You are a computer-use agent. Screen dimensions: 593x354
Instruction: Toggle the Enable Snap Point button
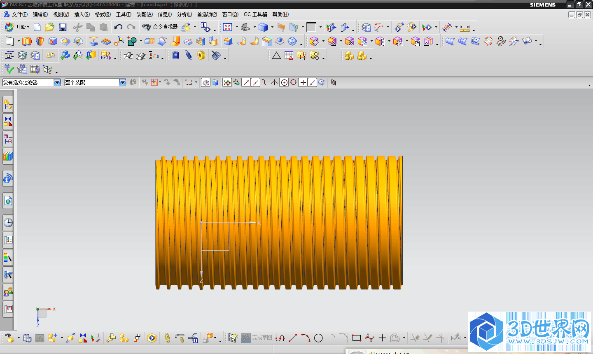click(x=227, y=82)
